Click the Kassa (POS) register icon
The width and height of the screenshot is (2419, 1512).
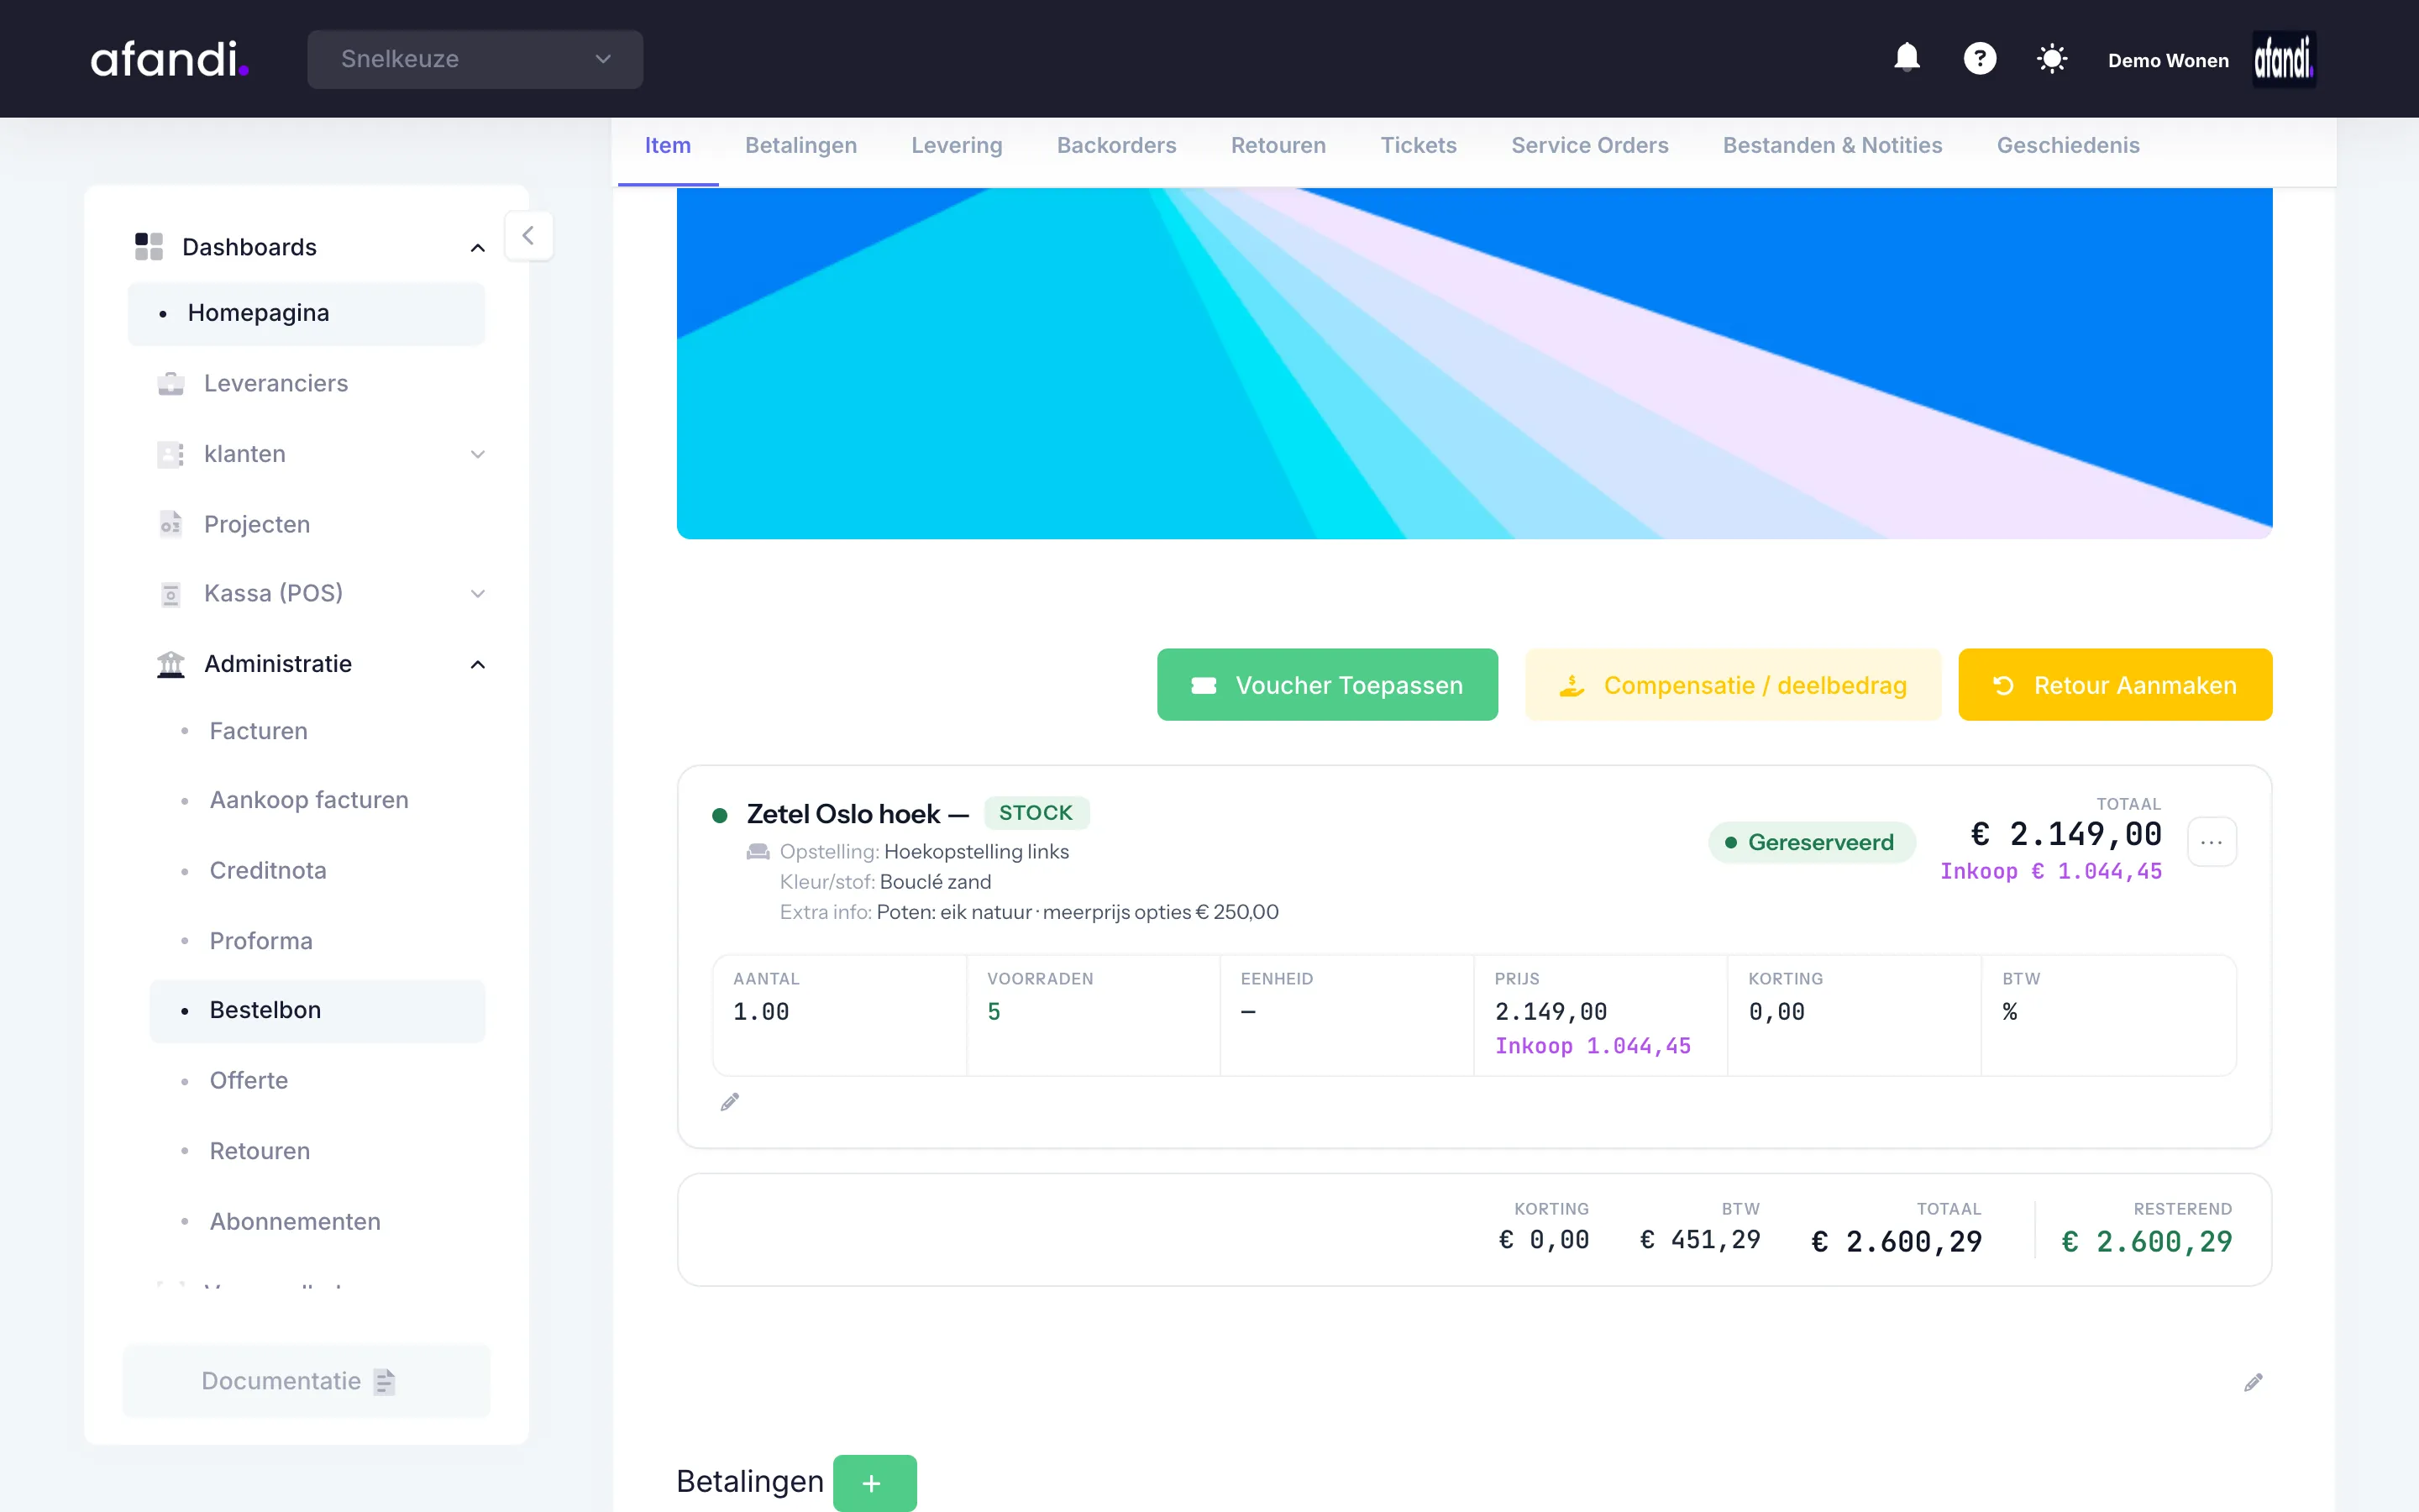coord(171,594)
